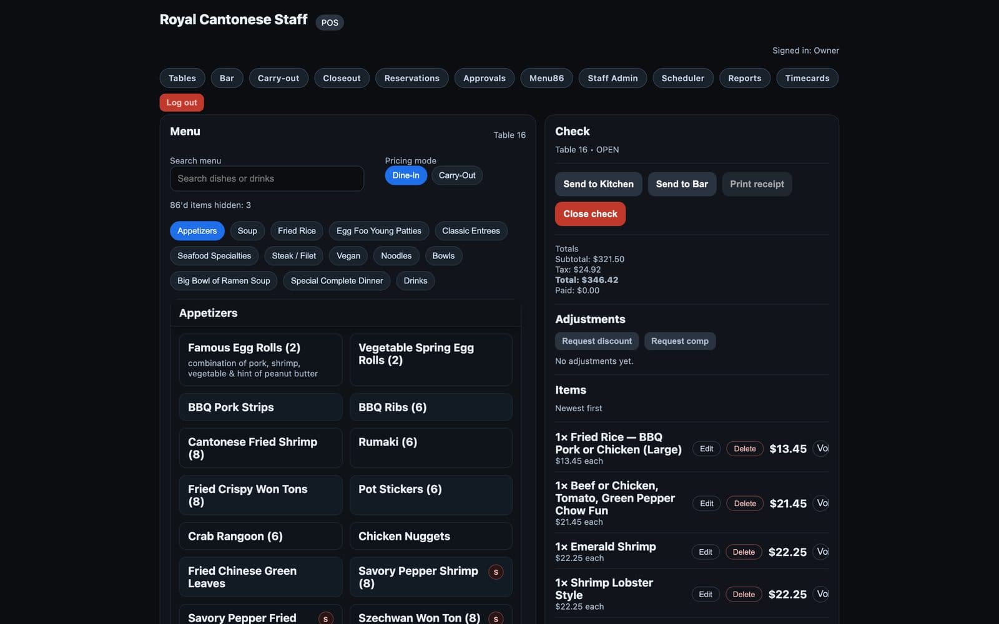Viewport: 999px width, 624px height.
Task: Show Vegan menu items
Action: (x=348, y=256)
